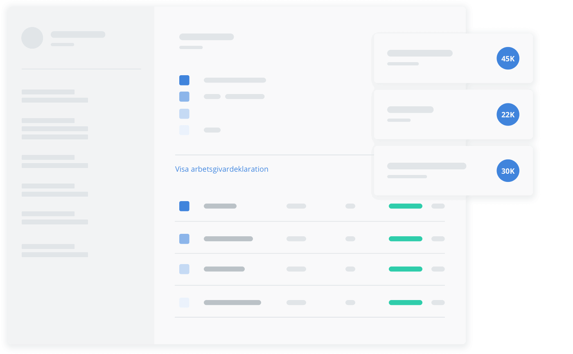Screen dimensions: 573x354
Task: Click the gray pill at the end of the third table row
Action: click(x=438, y=269)
